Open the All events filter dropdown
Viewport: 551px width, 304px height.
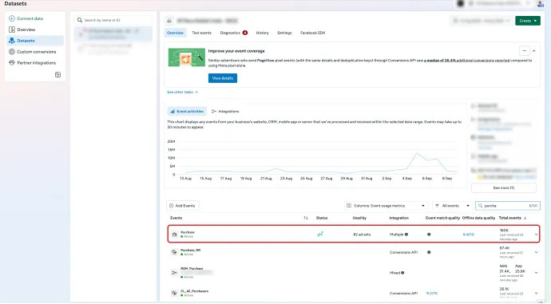tap(452, 206)
